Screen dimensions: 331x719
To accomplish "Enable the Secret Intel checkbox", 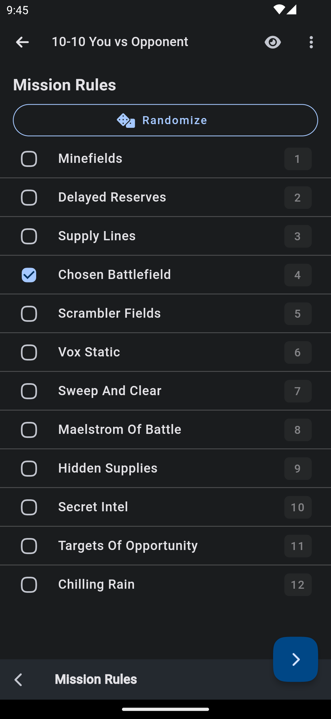I will [x=29, y=507].
